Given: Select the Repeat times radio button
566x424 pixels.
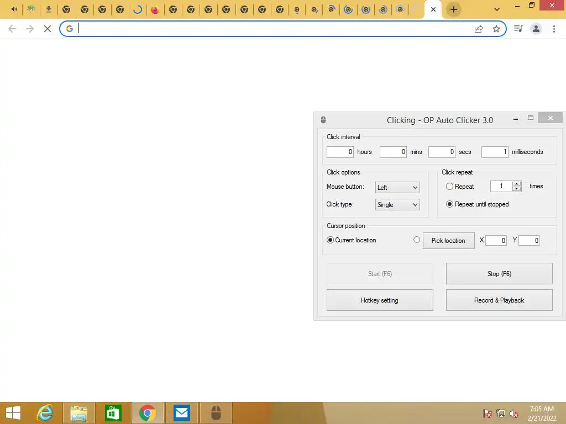Looking at the screenshot, I should [449, 187].
